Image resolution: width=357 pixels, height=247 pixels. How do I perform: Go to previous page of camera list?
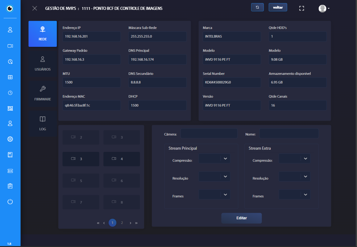[x=104, y=223]
